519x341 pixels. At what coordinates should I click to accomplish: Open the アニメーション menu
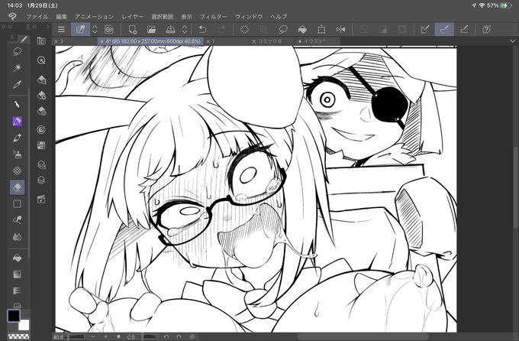(94, 17)
